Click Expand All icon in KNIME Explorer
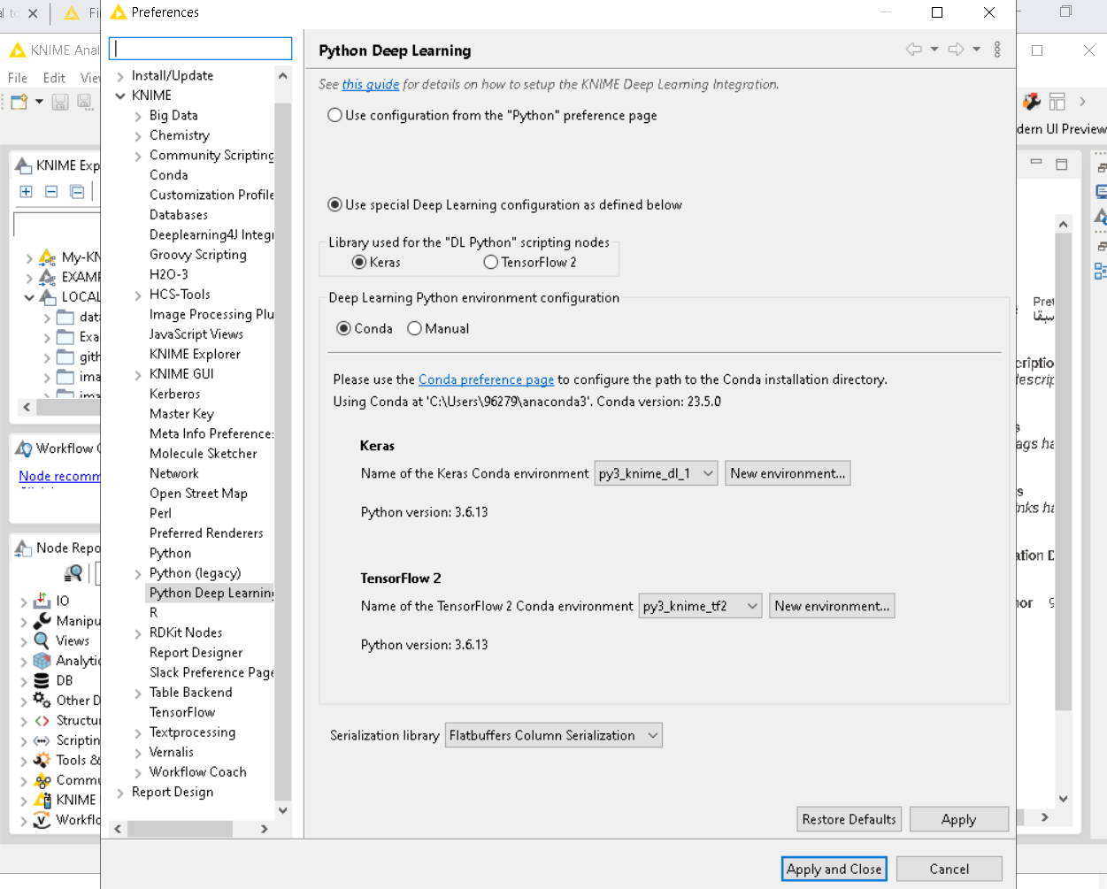The image size is (1107, 889). [26, 191]
